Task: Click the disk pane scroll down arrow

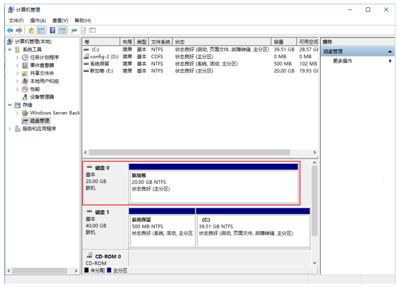Action: 314,263
